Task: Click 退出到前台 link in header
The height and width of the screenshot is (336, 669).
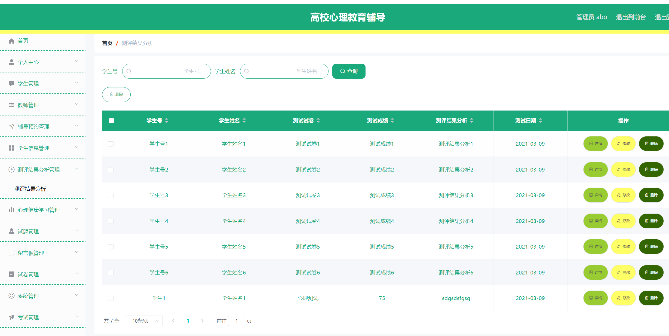Action: pos(631,17)
